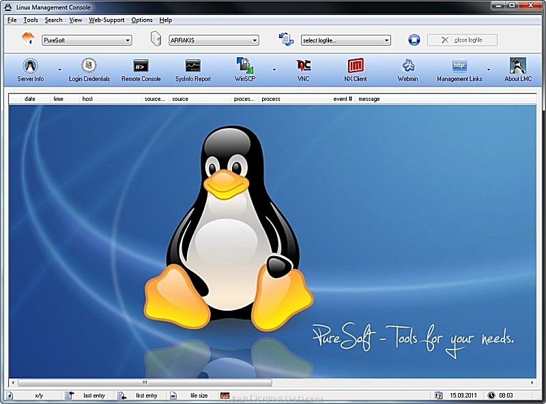Click the blue stop circle icon
546x404 pixels.
(414, 40)
